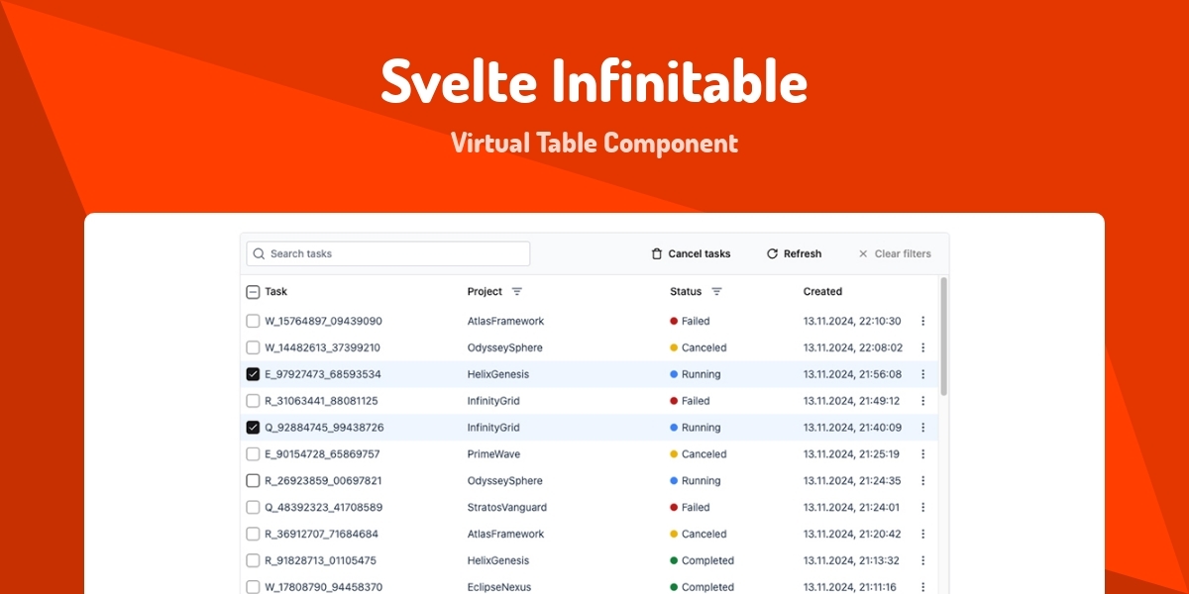Click the AtlasFramework cell in W_15764897_09439090 row
1189x594 pixels.
(505, 321)
